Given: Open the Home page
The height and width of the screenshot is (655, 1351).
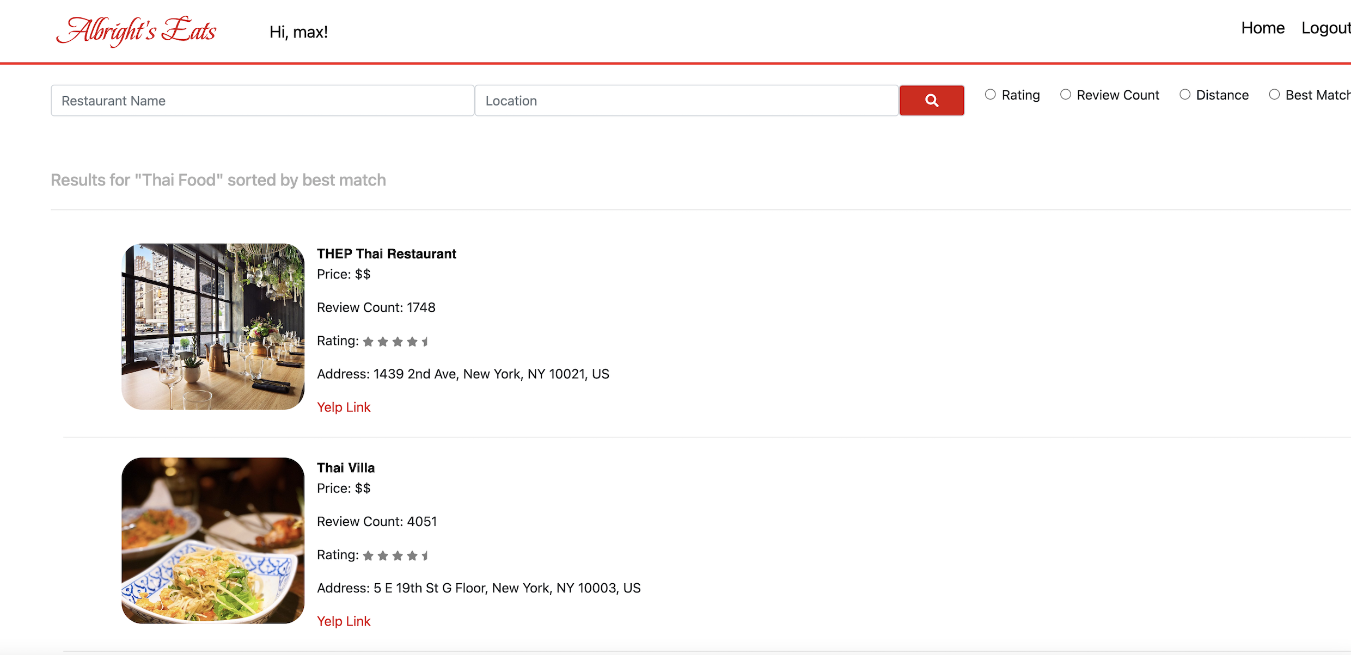Looking at the screenshot, I should (1263, 28).
